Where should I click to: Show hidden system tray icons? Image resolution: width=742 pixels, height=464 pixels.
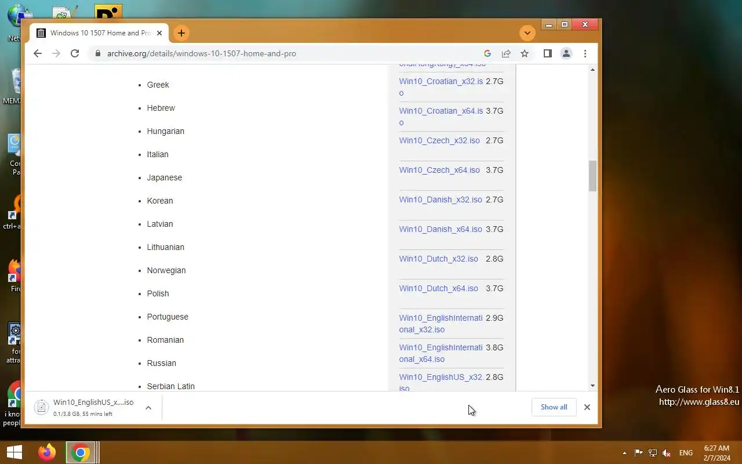pos(624,453)
